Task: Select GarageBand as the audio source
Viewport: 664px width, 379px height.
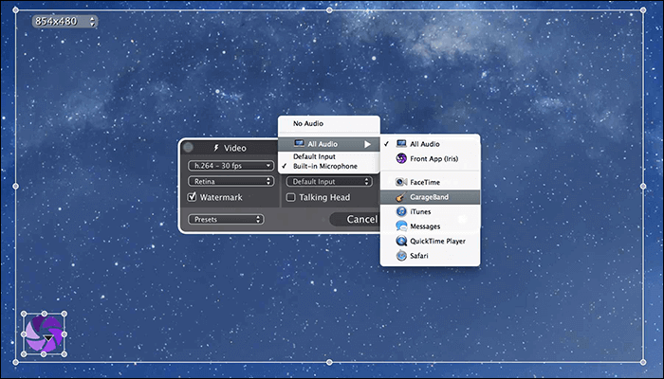Action: tap(432, 197)
